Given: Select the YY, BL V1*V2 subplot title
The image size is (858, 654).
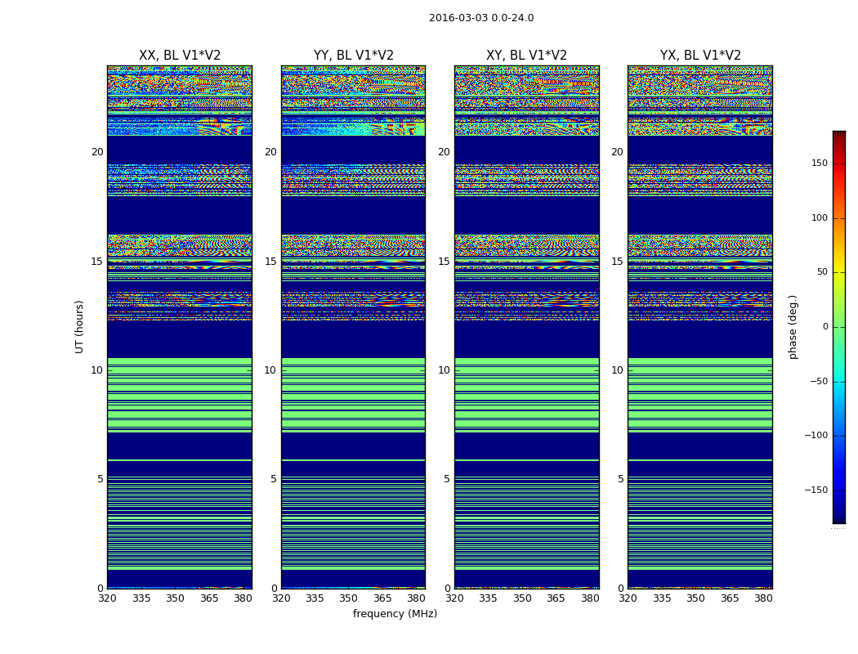Looking at the screenshot, I should pyautogui.click(x=353, y=56).
